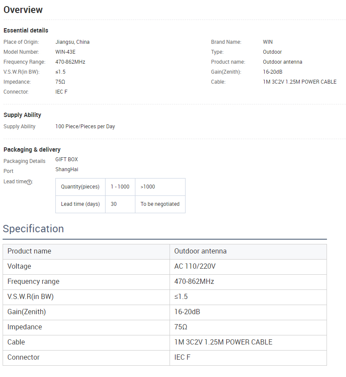This screenshot has height=377, width=346.
Task: Click the Connector row value IEC F in table
Action: [x=182, y=357]
